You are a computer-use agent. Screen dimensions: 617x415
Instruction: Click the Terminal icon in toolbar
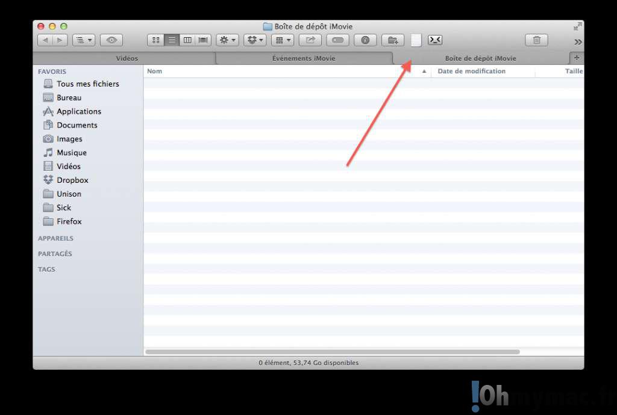(435, 40)
